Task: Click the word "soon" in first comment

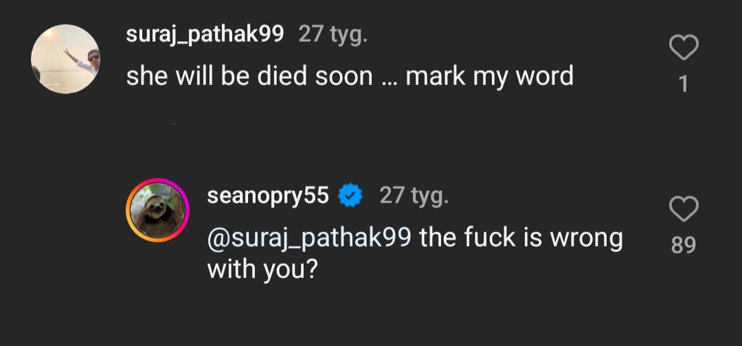Action: coord(344,76)
